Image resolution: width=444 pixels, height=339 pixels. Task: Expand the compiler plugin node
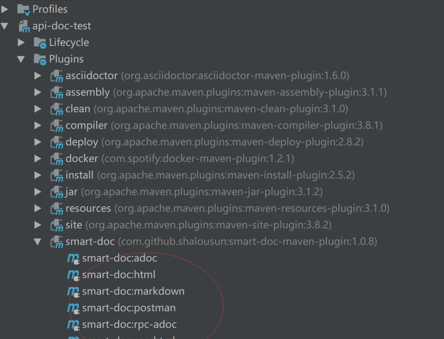pos(38,125)
